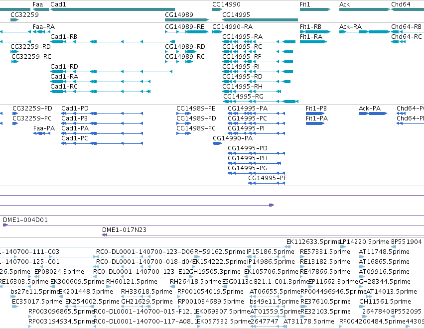Image resolution: width=424 pixels, height=329 pixels.
Task: Select protein CG14995-PH
Action: coord(248,158)
